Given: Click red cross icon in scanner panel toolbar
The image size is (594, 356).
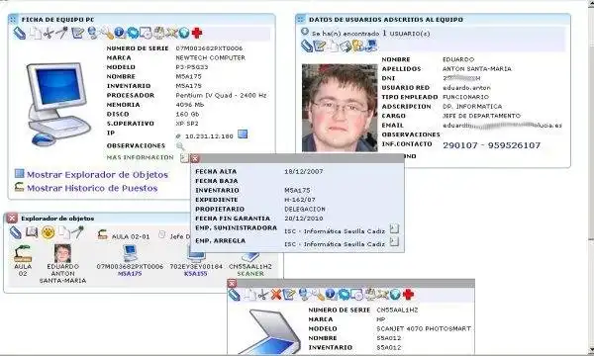Looking at the screenshot, I should point(408,295).
